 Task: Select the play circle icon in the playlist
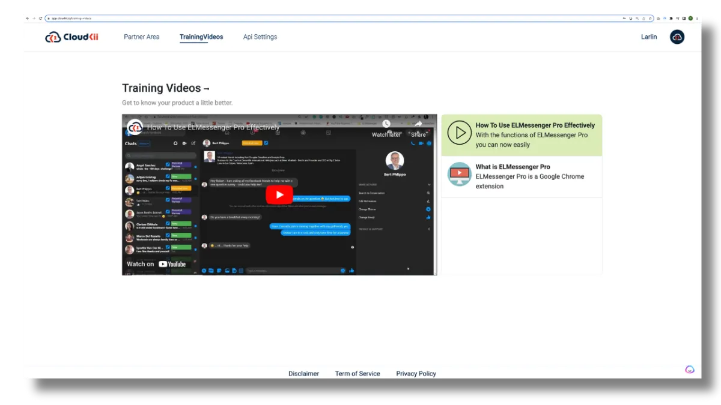click(x=460, y=133)
